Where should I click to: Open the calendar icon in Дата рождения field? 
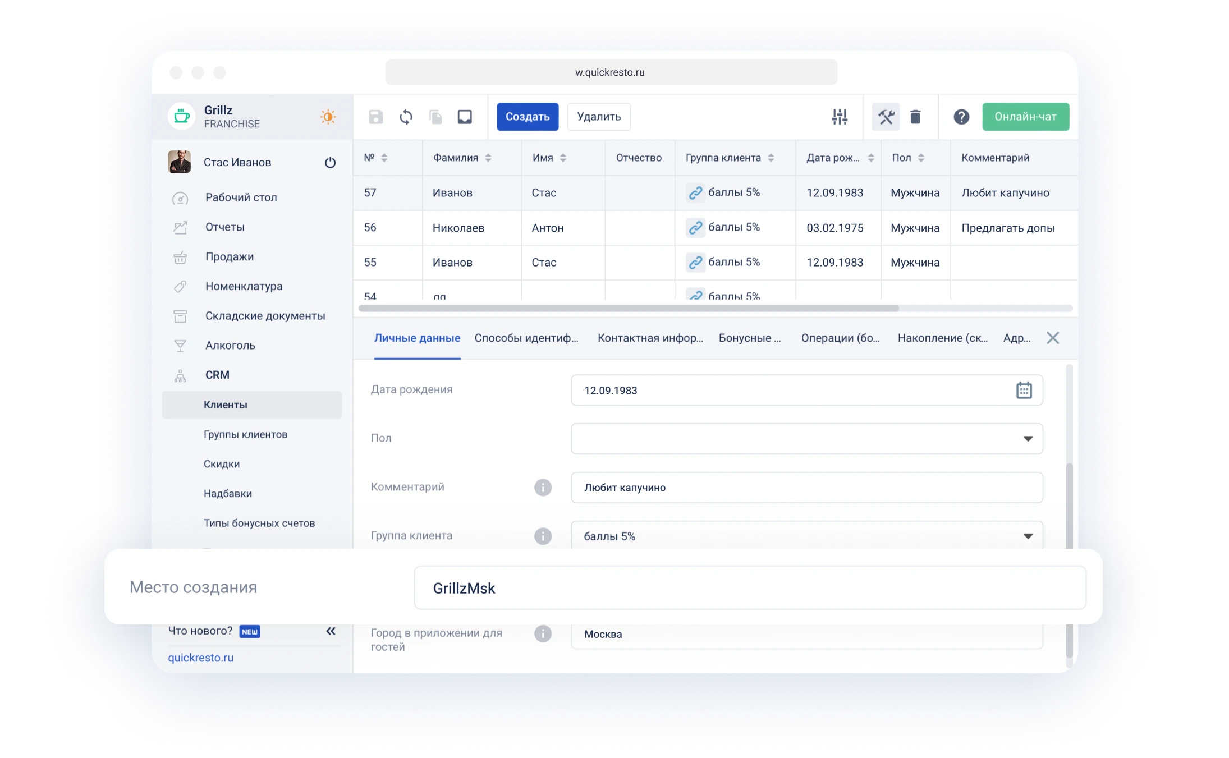pyautogui.click(x=1025, y=390)
